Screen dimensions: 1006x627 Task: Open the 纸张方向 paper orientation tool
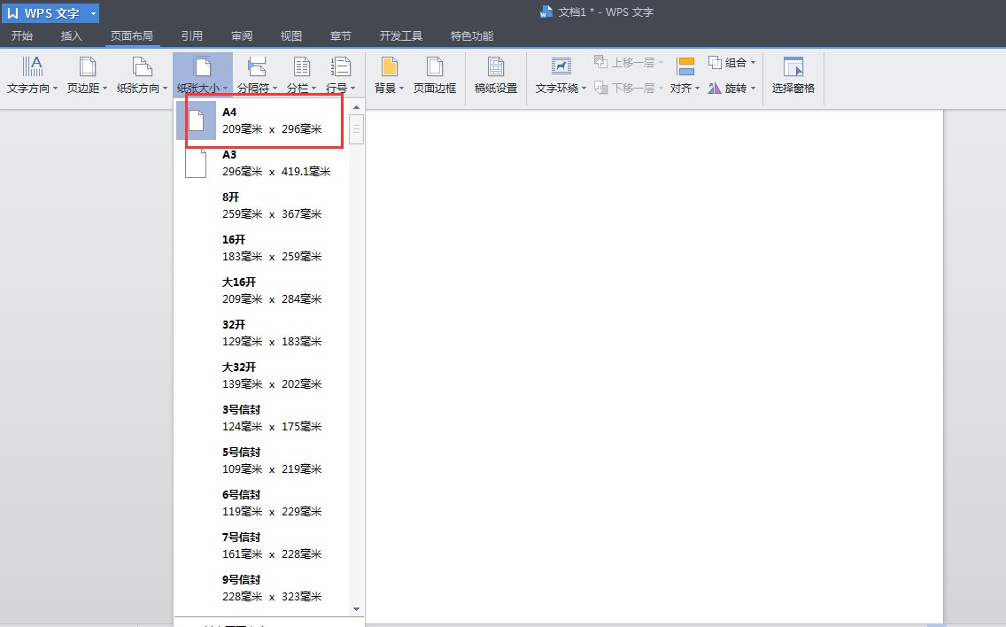coord(142,76)
